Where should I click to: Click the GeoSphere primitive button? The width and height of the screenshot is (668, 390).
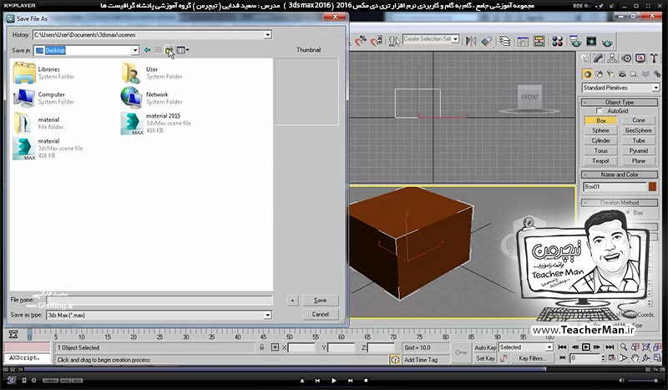click(638, 130)
